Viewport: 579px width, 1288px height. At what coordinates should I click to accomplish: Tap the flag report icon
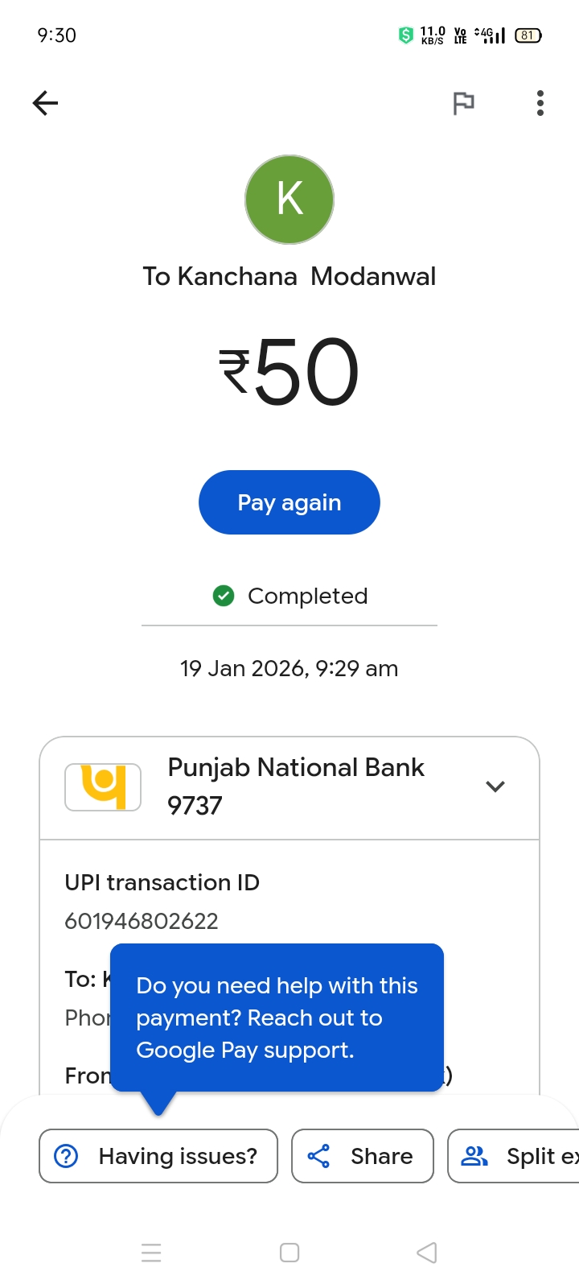click(463, 103)
